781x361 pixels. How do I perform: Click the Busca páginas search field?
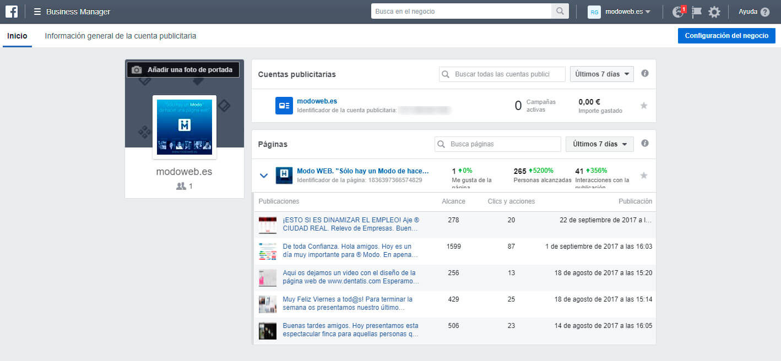(498, 144)
